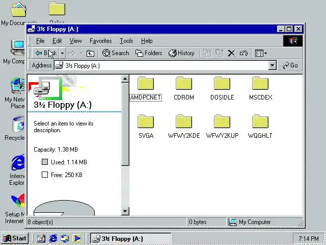Open the Tools menu
Viewport: 326px width, 245px height.
coord(126,41)
